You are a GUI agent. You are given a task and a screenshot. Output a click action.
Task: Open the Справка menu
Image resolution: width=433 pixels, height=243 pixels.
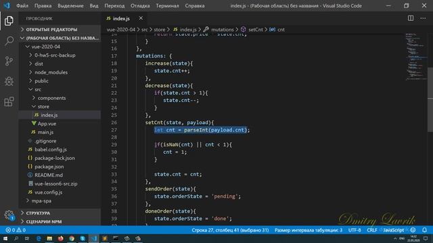195,6
